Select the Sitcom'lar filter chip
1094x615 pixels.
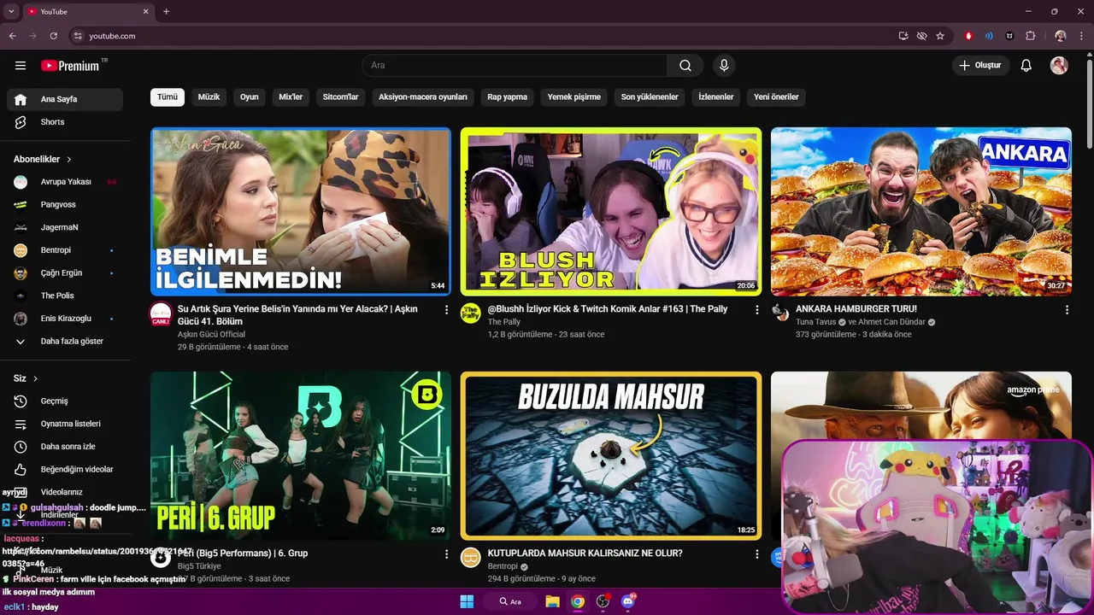[x=340, y=97]
